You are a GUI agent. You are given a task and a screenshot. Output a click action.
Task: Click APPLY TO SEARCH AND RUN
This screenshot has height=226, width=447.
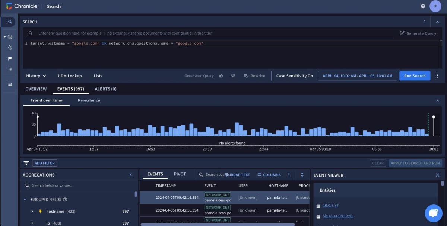click(415, 163)
